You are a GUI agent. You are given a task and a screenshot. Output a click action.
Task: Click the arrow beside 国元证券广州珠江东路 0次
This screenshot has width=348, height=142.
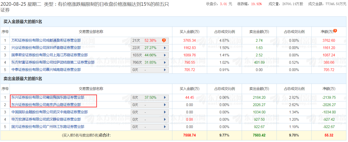[x=165, y=127]
